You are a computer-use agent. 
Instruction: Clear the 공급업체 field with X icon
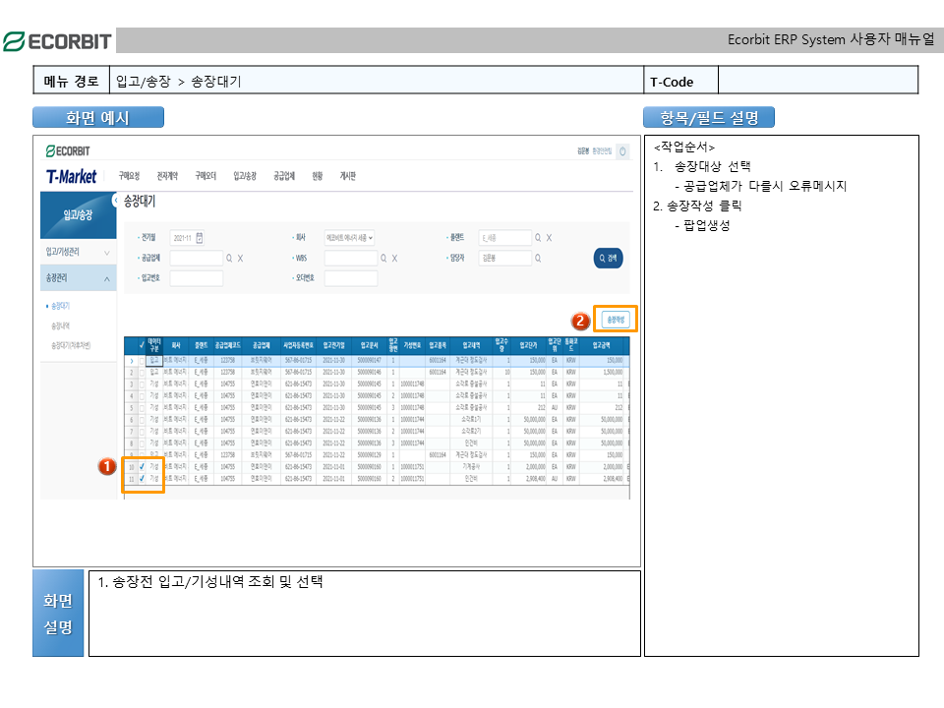click(x=240, y=259)
